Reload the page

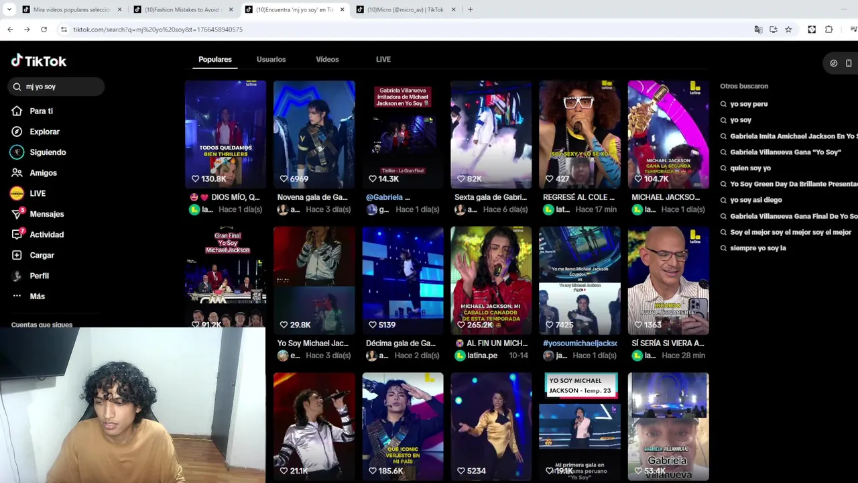tap(44, 30)
